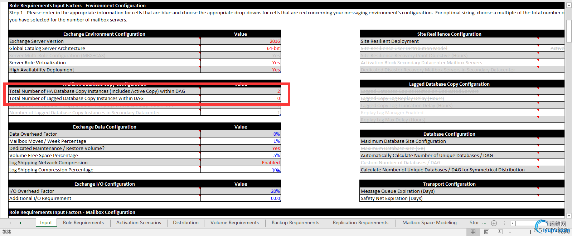Switch to Page Layout view icon

[486, 232]
